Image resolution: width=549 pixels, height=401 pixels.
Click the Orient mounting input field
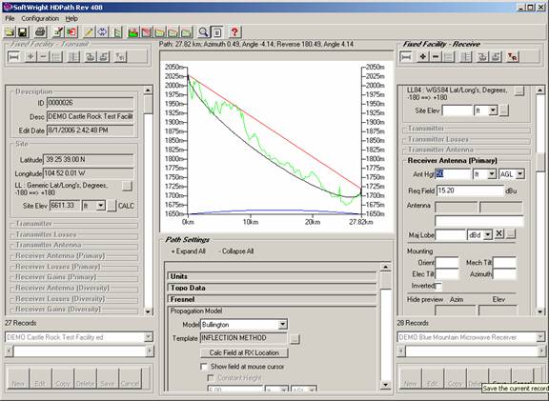point(447,263)
